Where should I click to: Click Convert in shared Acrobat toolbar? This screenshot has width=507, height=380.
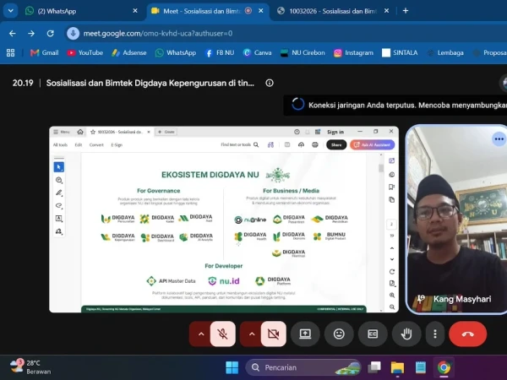click(x=96, y=144)
